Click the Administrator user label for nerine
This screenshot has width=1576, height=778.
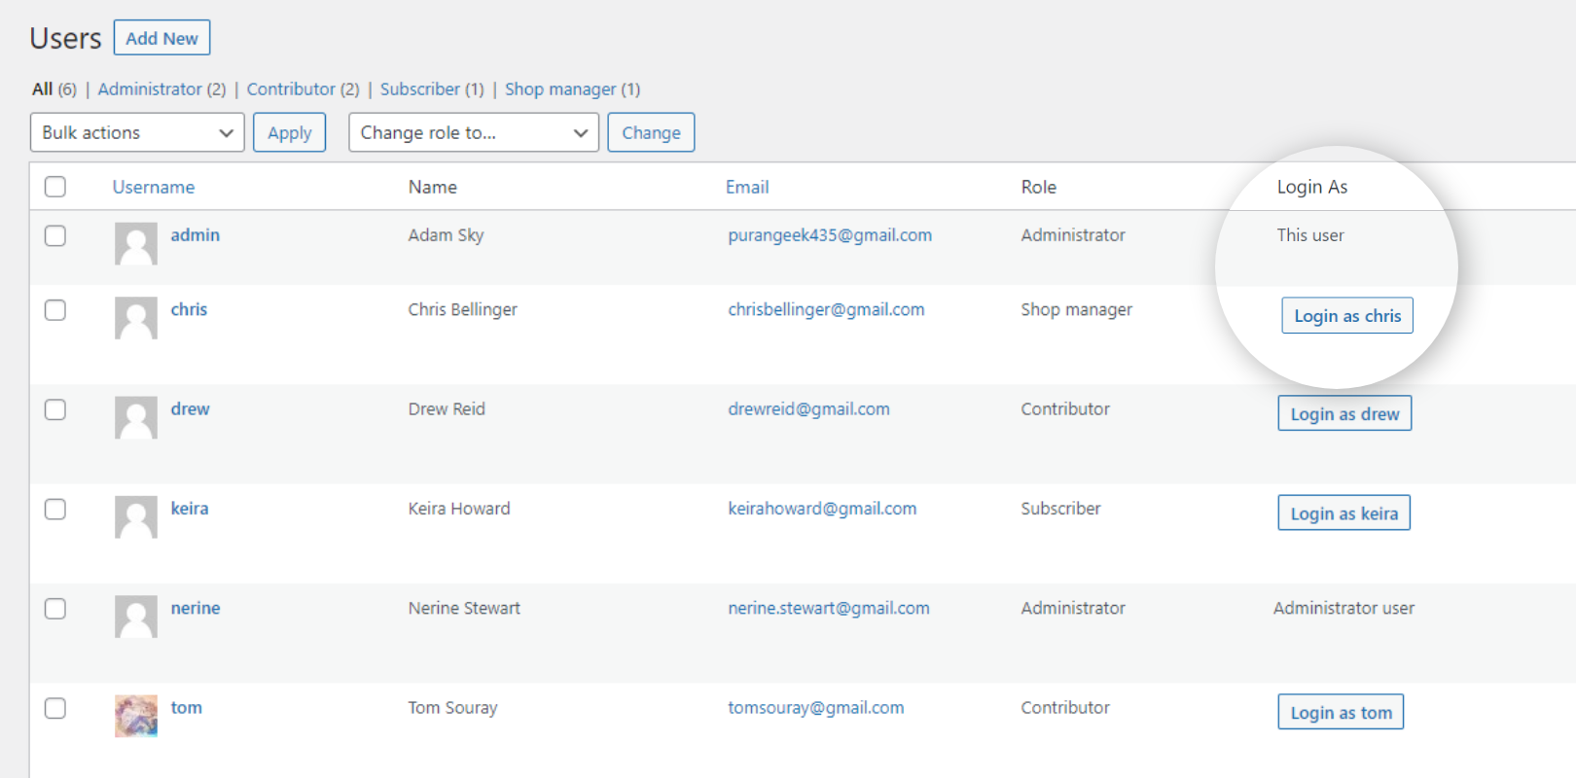coord(1343,608)
